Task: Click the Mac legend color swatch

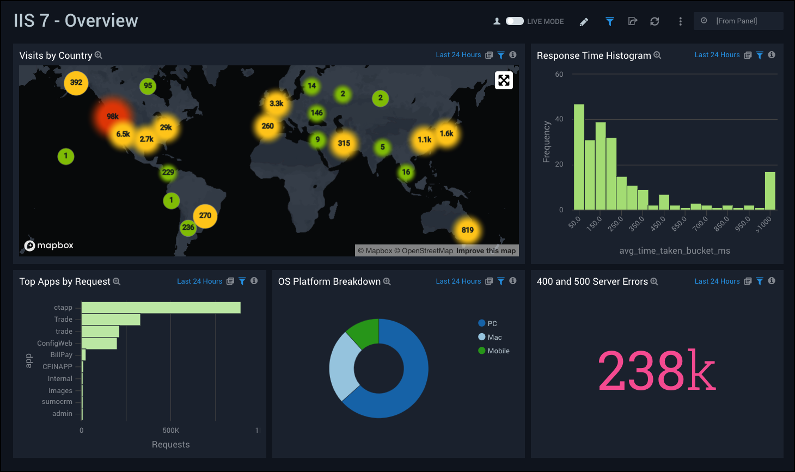Action: [481, 337]
